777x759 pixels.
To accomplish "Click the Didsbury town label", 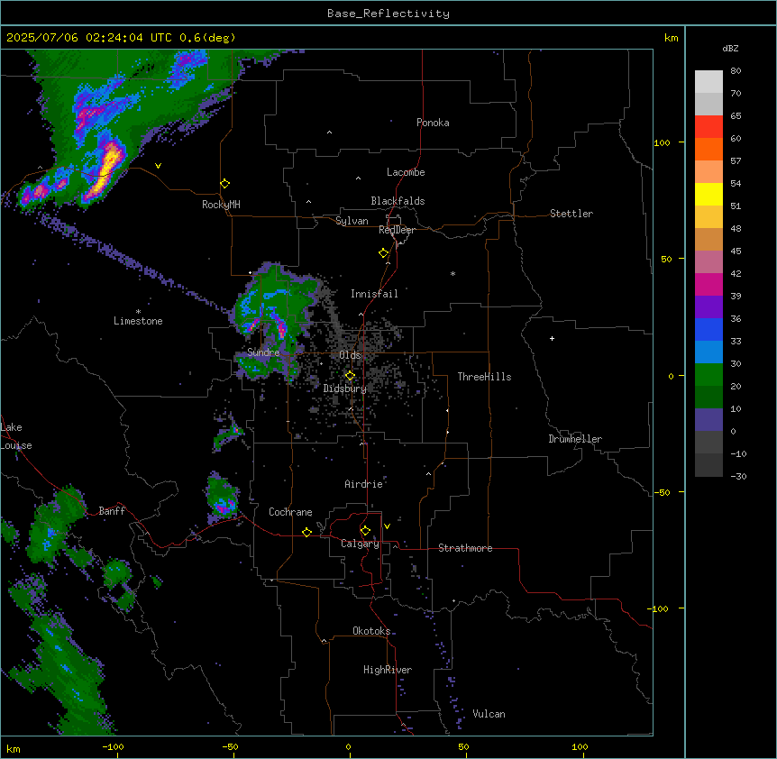I will click(x=345, y=389).
